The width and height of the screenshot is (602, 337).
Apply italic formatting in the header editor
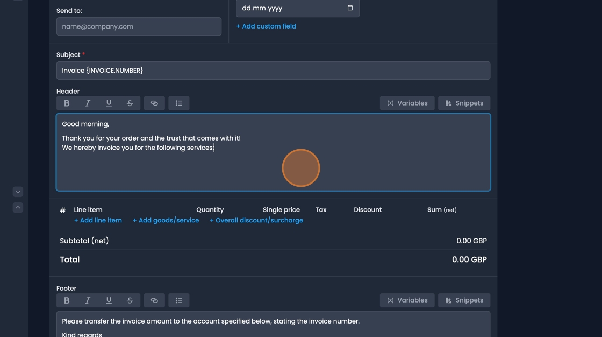[88, 103]
